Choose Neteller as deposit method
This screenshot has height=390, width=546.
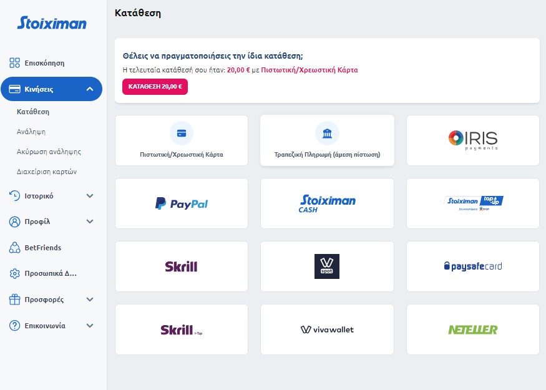(472, 329)
